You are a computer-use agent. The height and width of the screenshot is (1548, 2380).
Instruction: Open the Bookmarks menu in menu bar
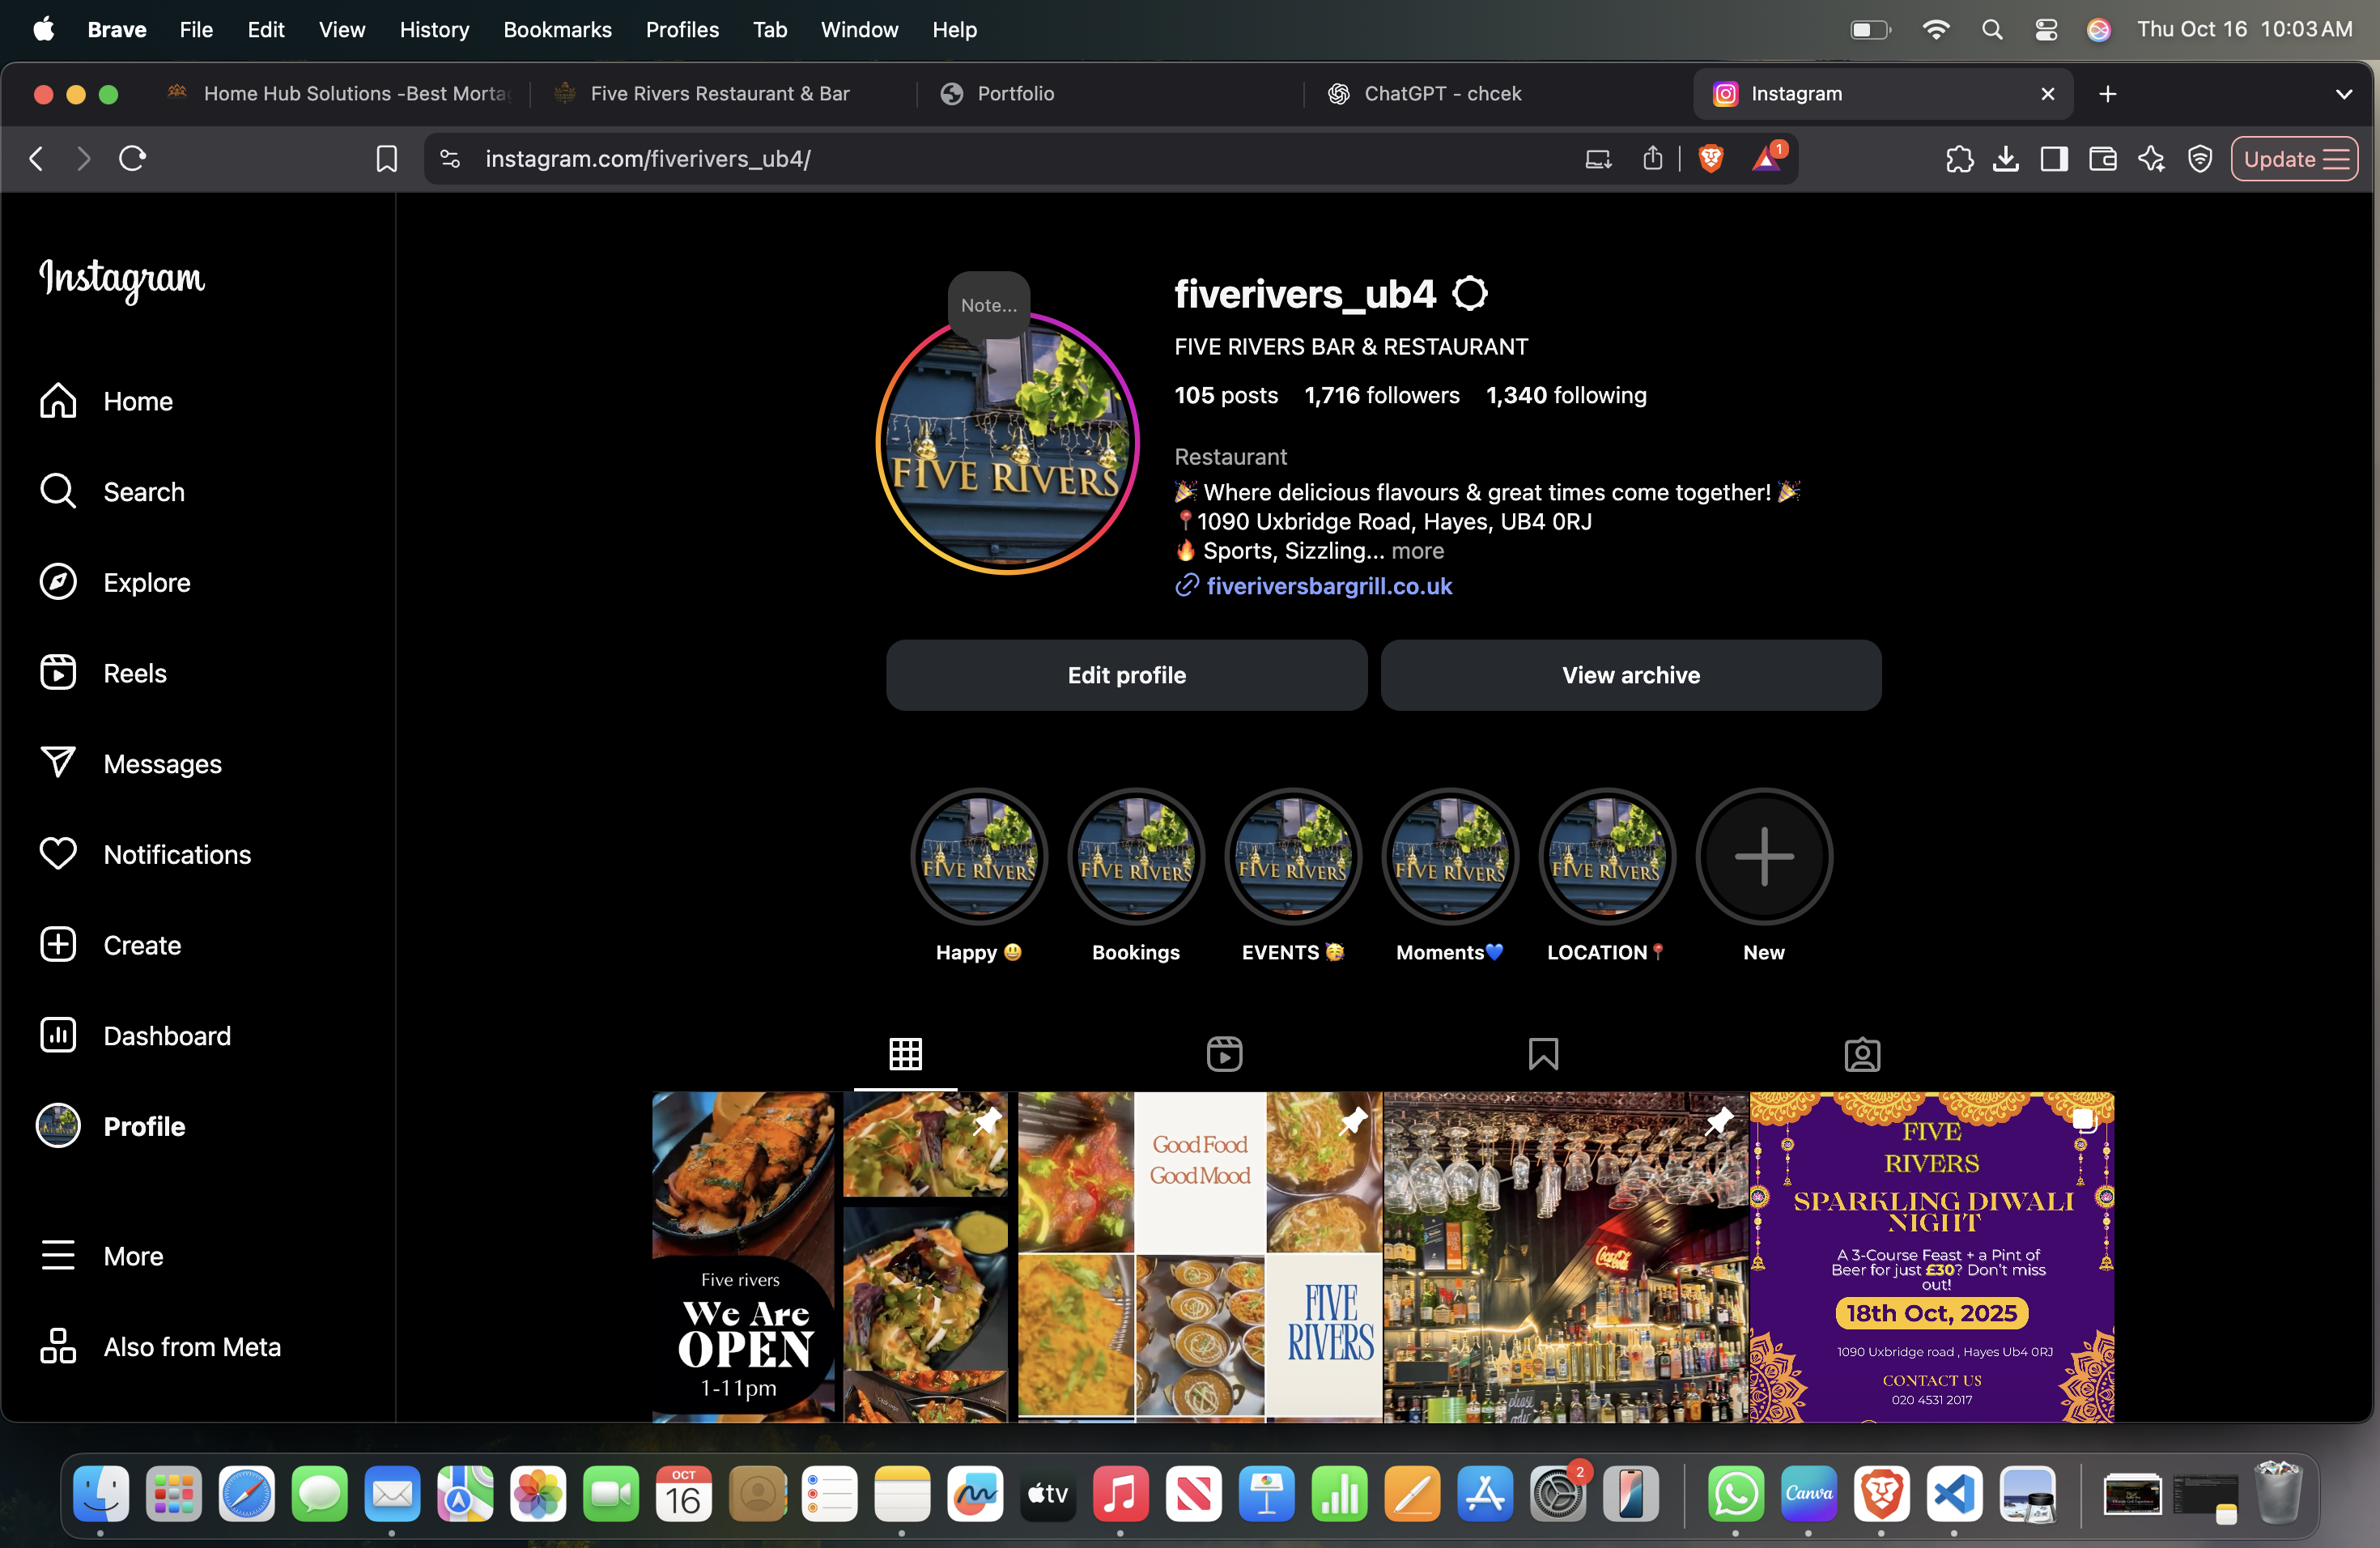557,30
